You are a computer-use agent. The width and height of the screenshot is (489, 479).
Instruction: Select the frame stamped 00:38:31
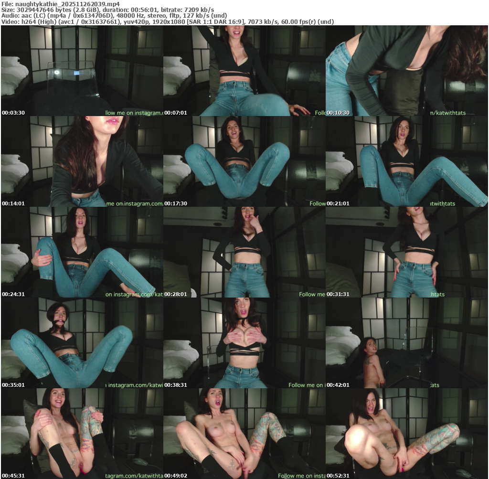tap(244, 343)
